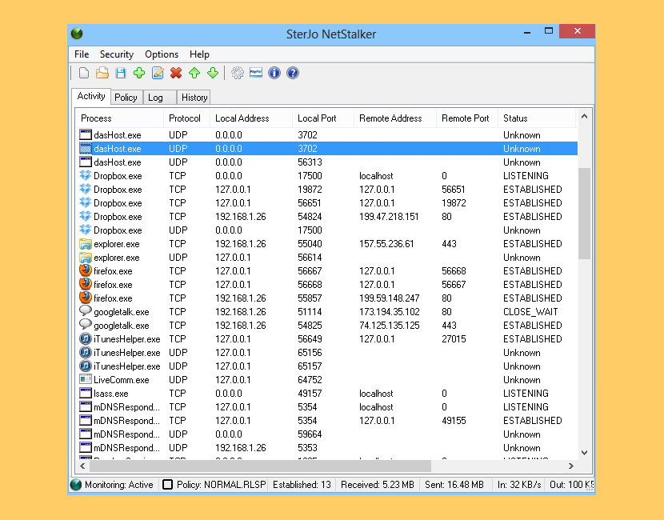
Task: Click the edit rule pencil icon
Action: click(x=158, y=74)
